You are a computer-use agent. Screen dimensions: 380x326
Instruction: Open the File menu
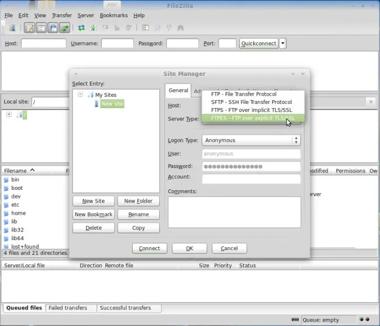coord(9,16)
